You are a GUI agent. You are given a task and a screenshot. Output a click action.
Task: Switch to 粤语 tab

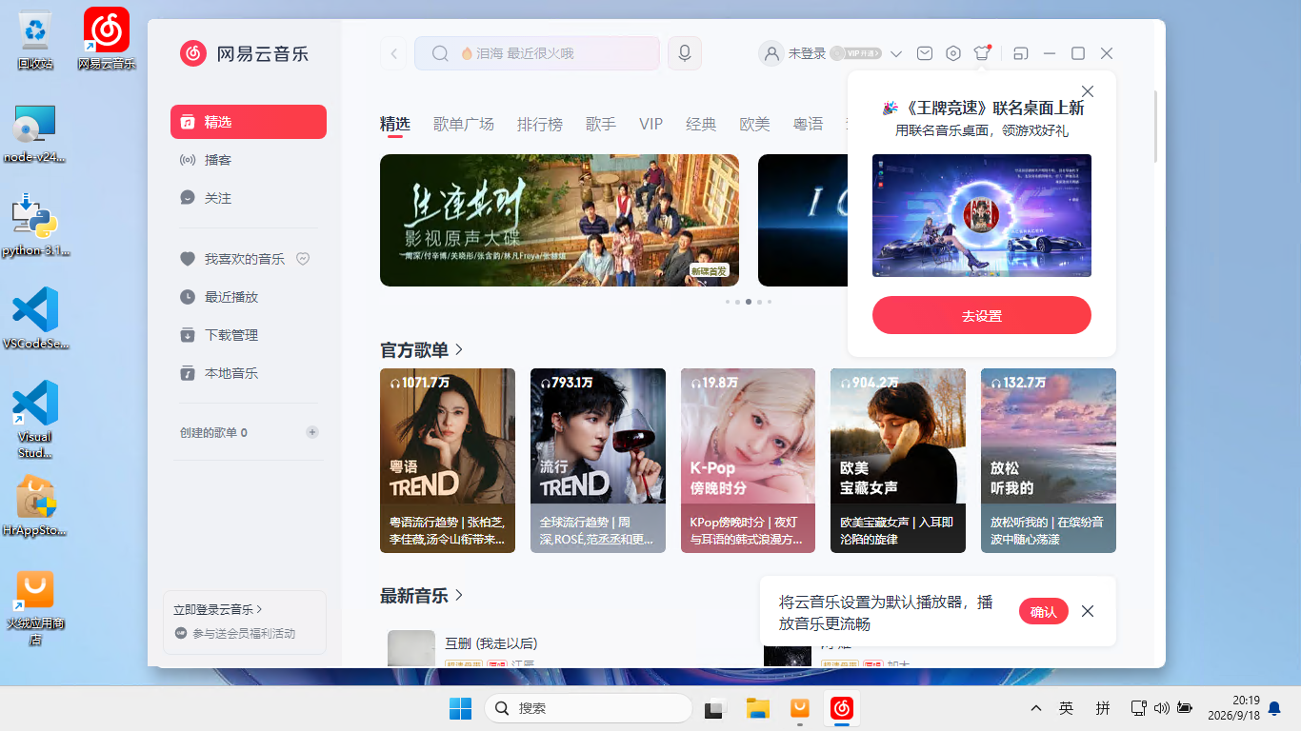808,124
